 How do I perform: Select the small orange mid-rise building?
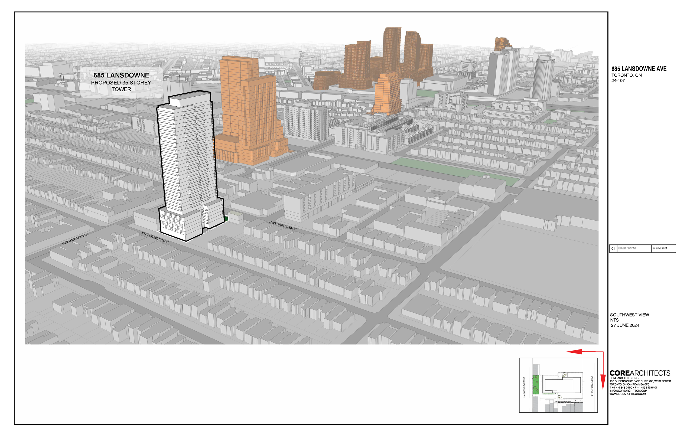click(x=387, y=94)
